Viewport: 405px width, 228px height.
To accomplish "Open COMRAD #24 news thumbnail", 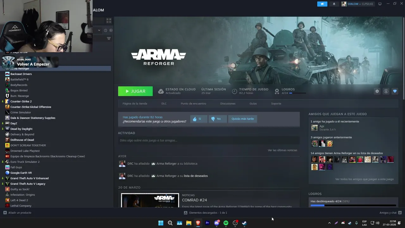I will tap(150, 200).
